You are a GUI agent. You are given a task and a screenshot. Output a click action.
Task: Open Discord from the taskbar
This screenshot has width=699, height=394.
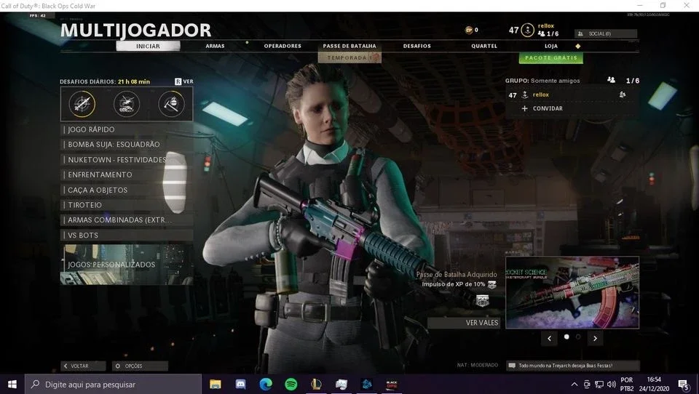(241, 384)
